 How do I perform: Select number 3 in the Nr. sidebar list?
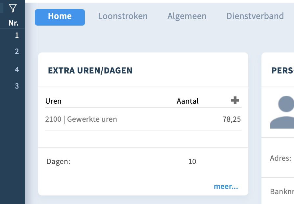tap(17, 86)
